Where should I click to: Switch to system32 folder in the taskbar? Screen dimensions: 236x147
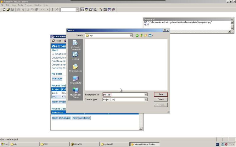[115, 144]
